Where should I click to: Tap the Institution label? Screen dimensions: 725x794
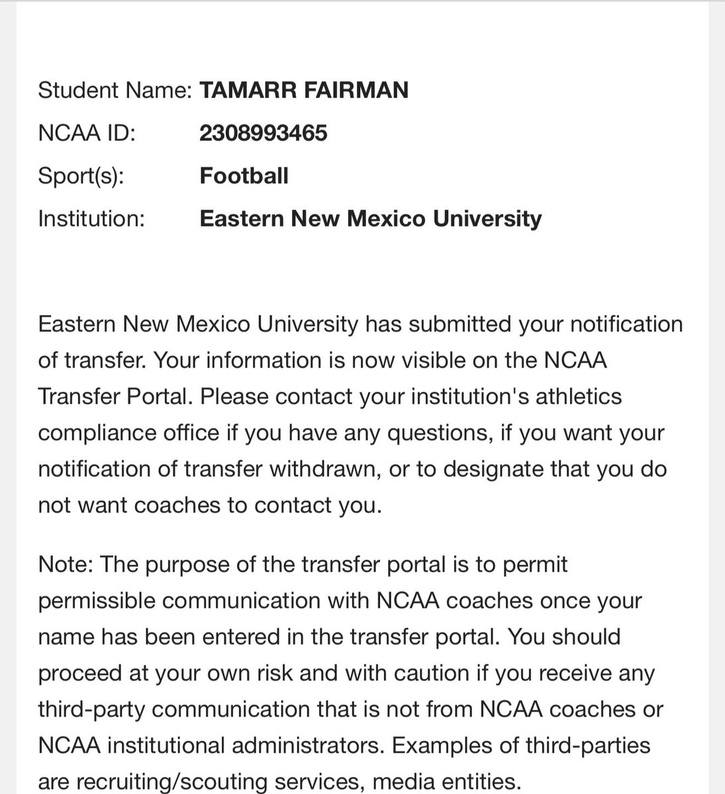91,218
